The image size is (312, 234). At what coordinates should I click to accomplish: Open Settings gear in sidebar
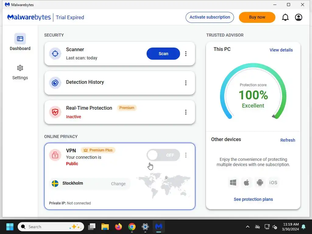click(x=20, y=68)
